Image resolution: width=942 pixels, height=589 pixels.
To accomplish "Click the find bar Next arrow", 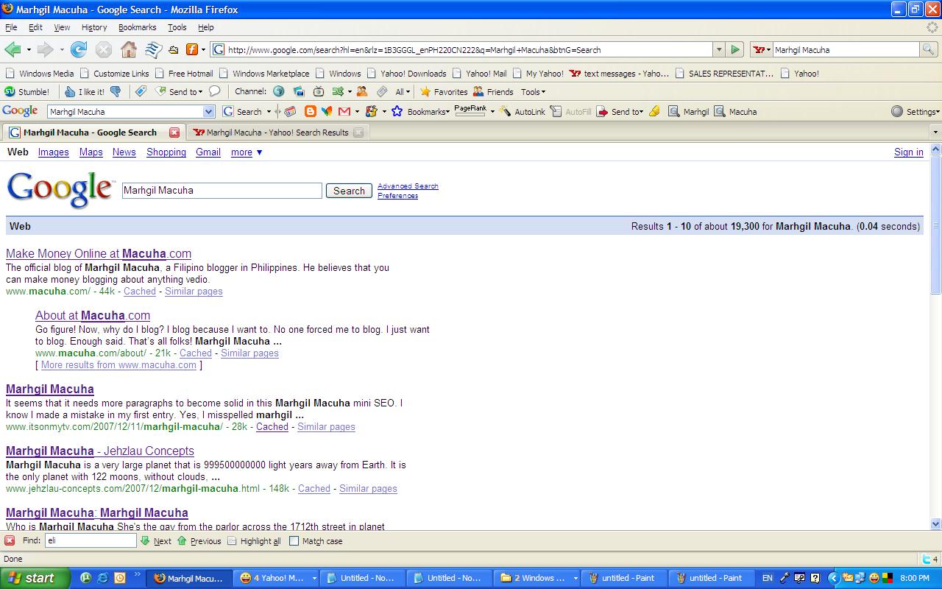I will pos(155,540).
